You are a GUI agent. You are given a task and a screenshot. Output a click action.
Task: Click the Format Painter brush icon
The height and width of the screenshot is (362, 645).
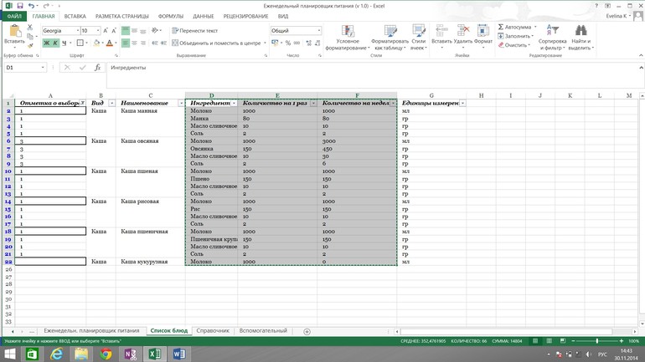[x=31, y=46]
